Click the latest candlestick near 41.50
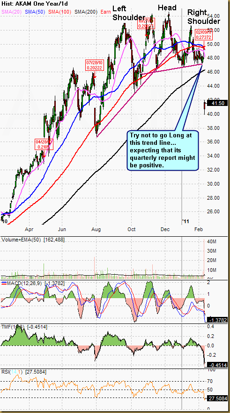 pyautogui.click(x=205, y=106)
